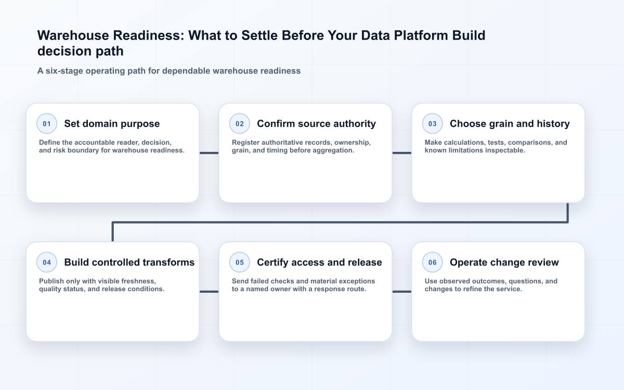
Task: Click the text about registering authoritative records
Action: point(302,146)
